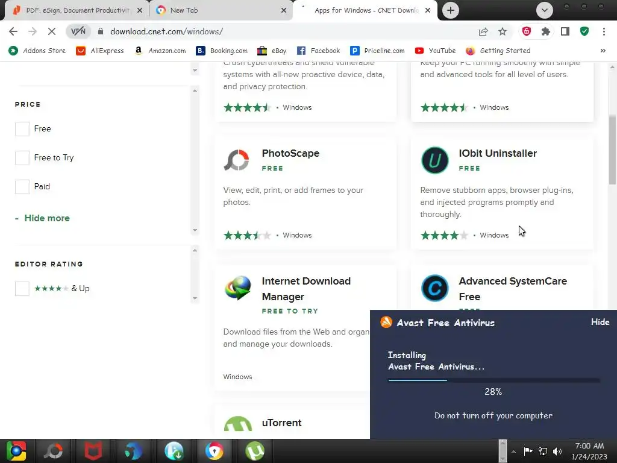Show hidden system tray icons

[513, 452]
